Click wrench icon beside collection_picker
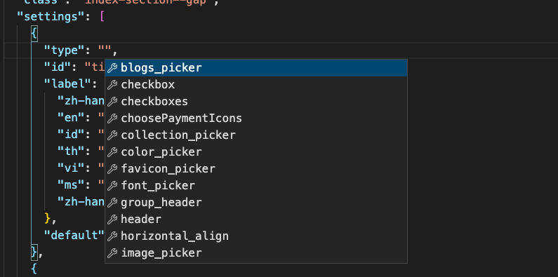558x277 pixels. (112, 135)
